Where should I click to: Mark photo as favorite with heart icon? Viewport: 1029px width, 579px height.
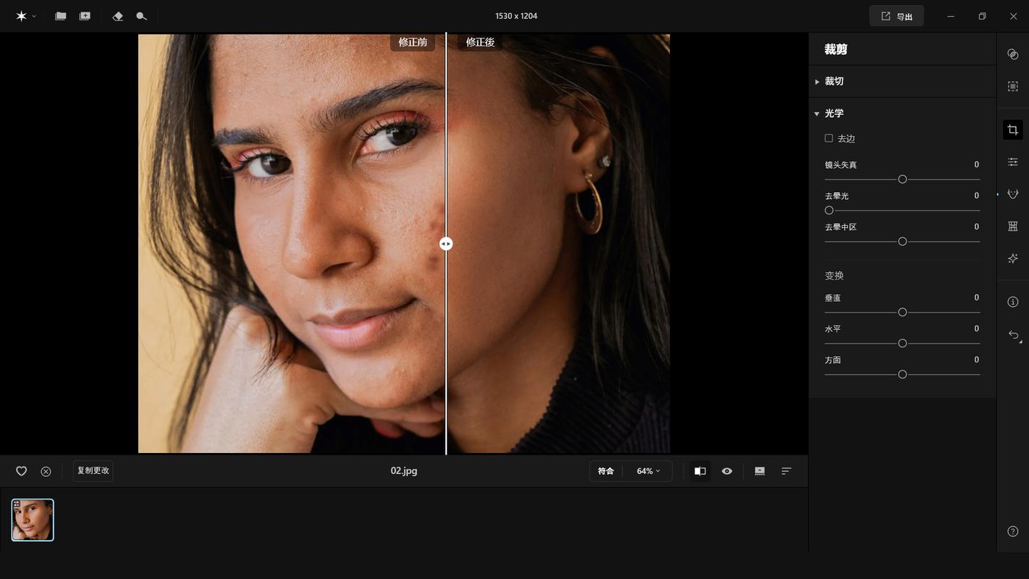point(22,471)
